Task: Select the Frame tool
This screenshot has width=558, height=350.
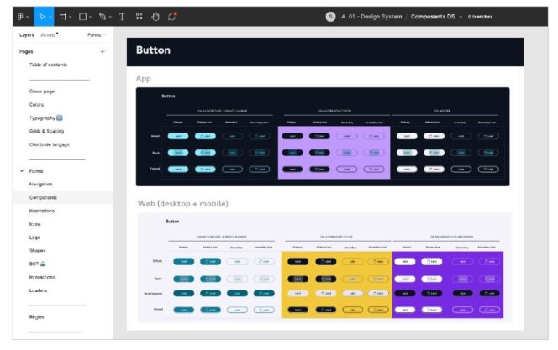Action: [63, 16]
